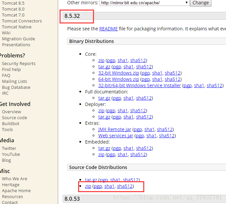
Task: Open Tomcat 7.0 sidebar link
Action: (x=13, y=15)
